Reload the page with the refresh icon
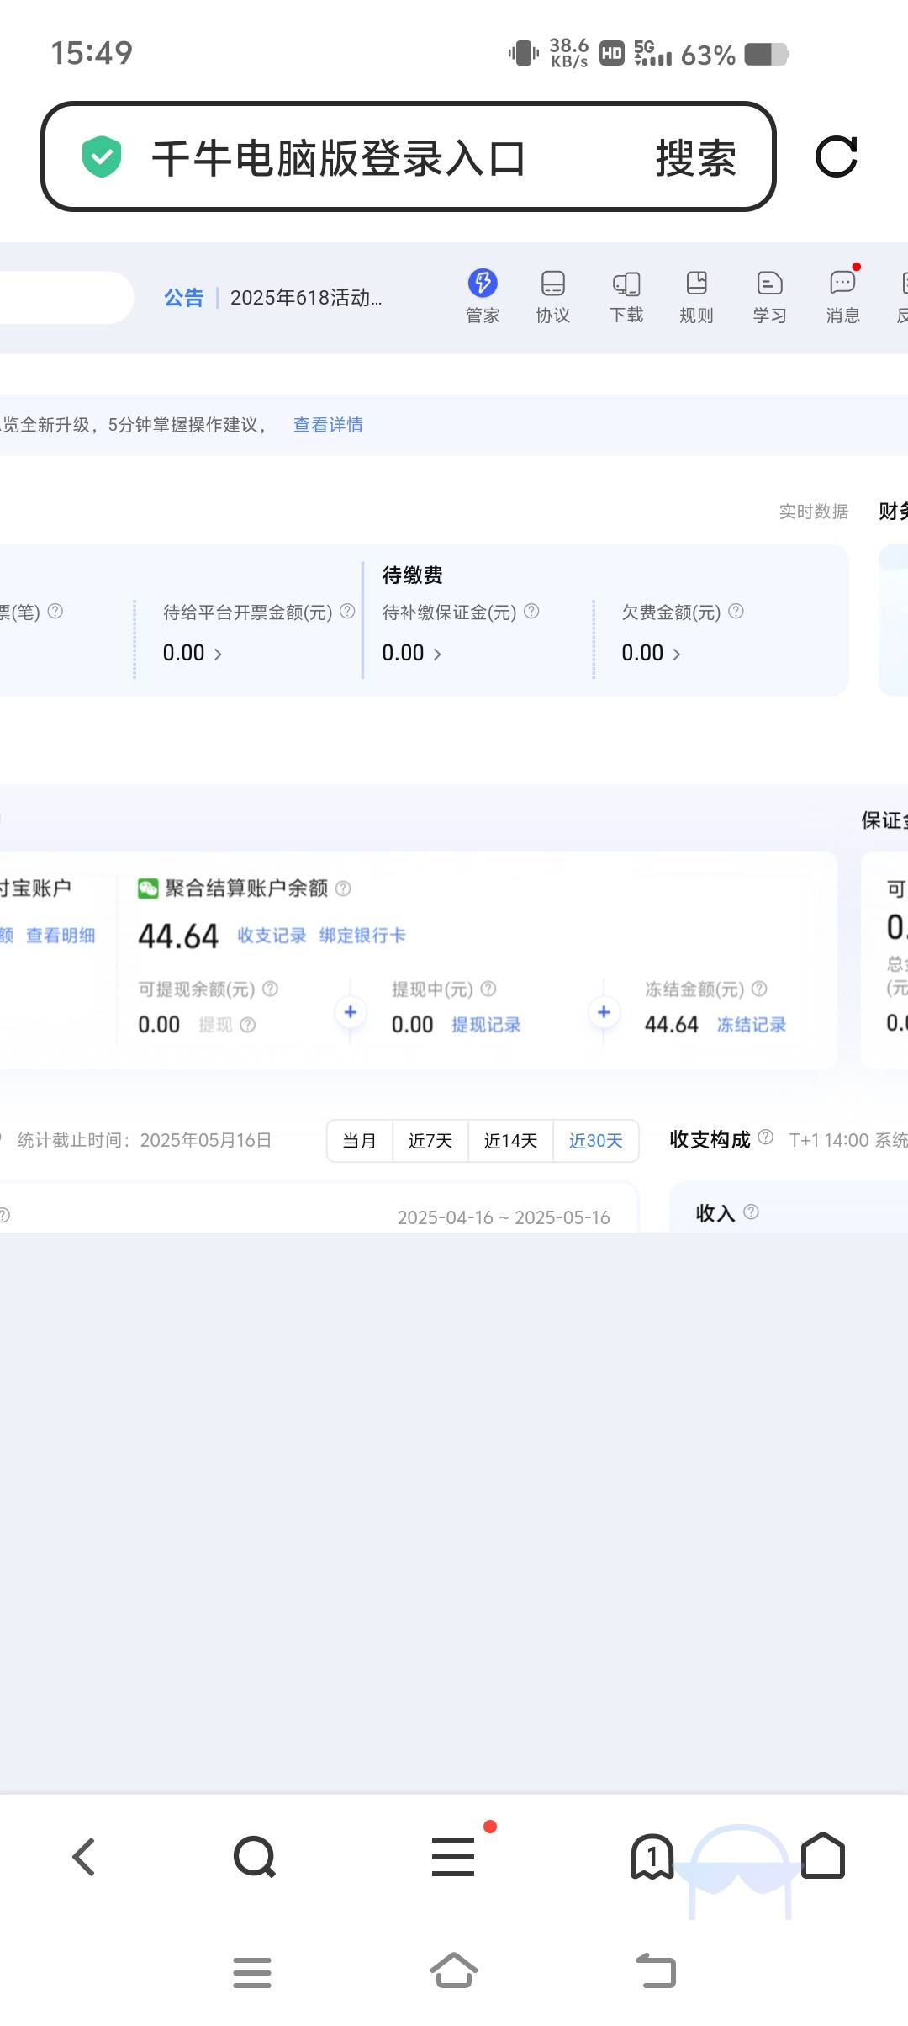 tap(837, 156)
